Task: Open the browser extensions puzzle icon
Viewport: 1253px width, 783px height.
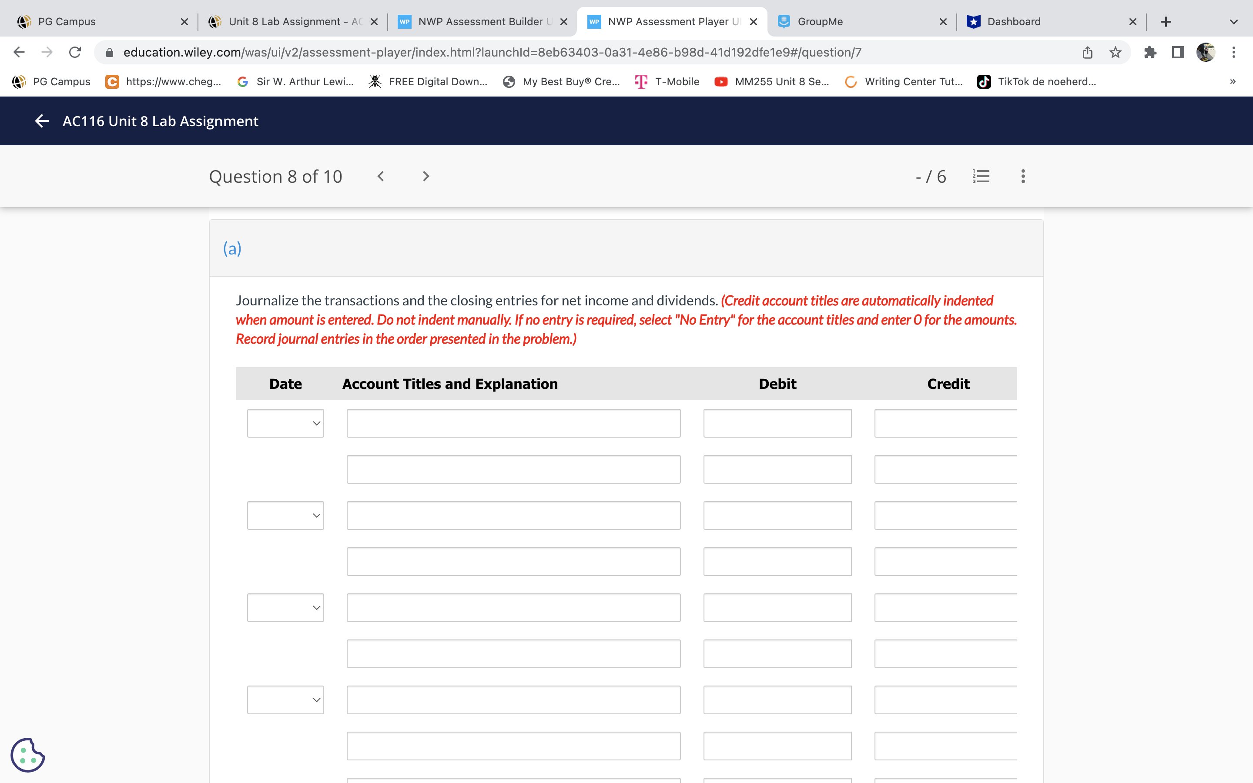Action: click(1151, 52)
